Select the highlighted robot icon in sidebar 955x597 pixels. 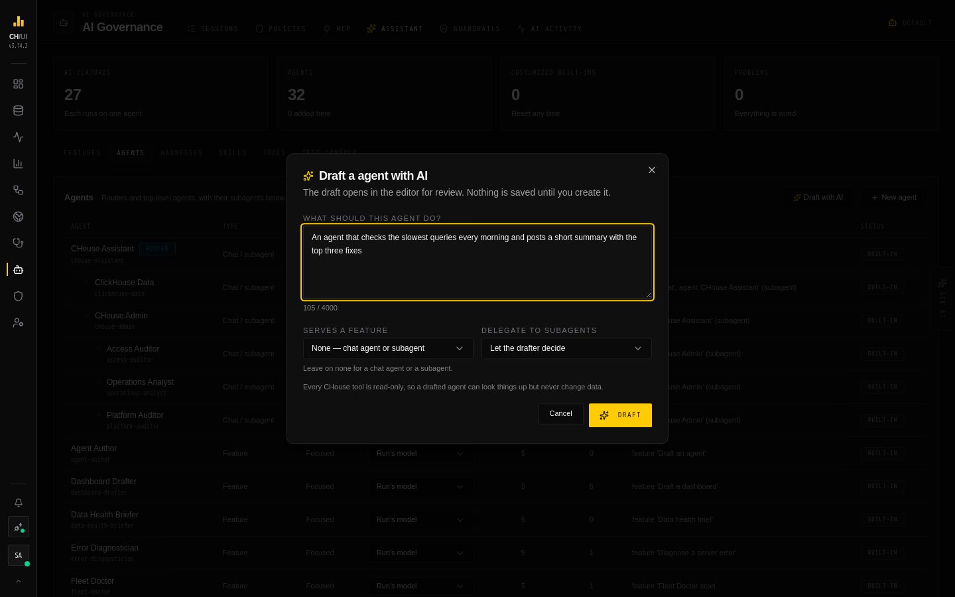coord(19,270)
